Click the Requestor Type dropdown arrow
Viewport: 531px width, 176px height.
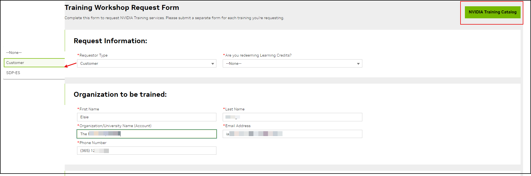click(213, 64)
